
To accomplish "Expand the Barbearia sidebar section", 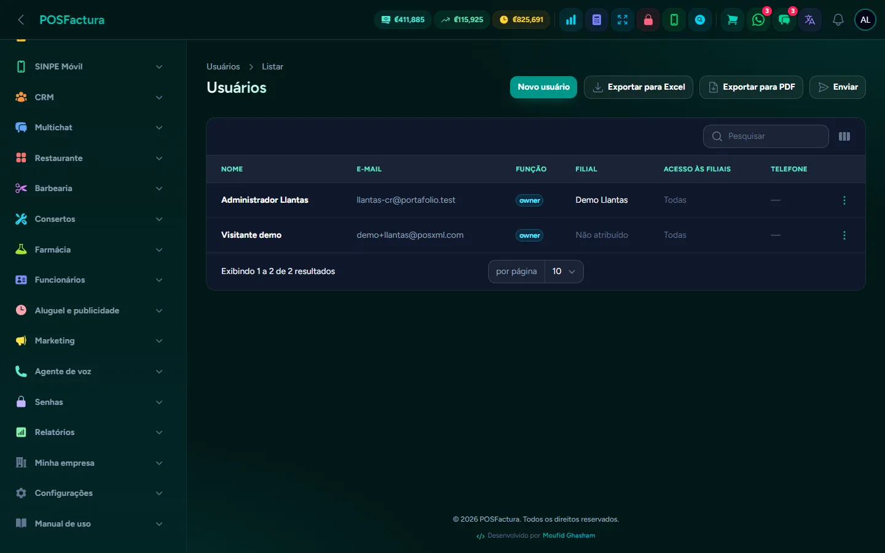I will coord(90,188).
